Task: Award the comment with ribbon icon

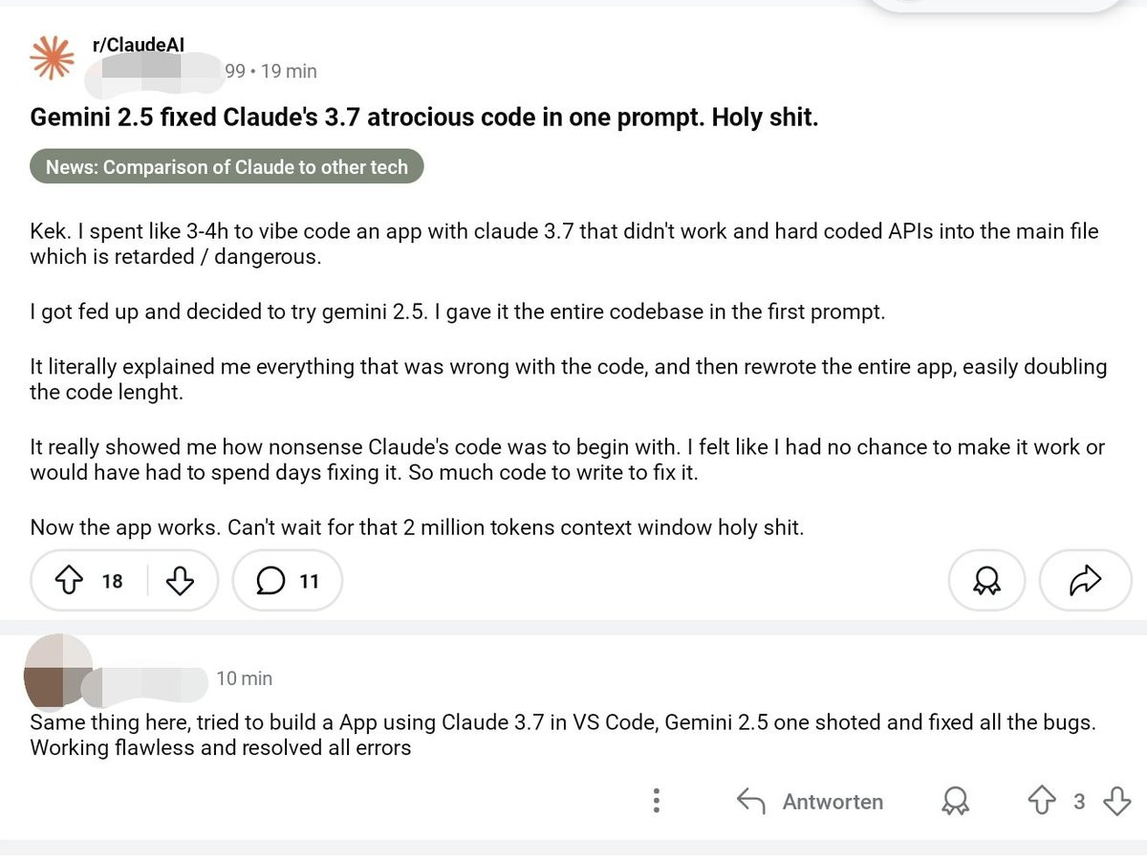Action: click(x=953, y=802)
